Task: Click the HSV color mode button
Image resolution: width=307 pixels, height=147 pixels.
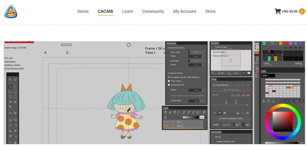Action: click(292, 101)
